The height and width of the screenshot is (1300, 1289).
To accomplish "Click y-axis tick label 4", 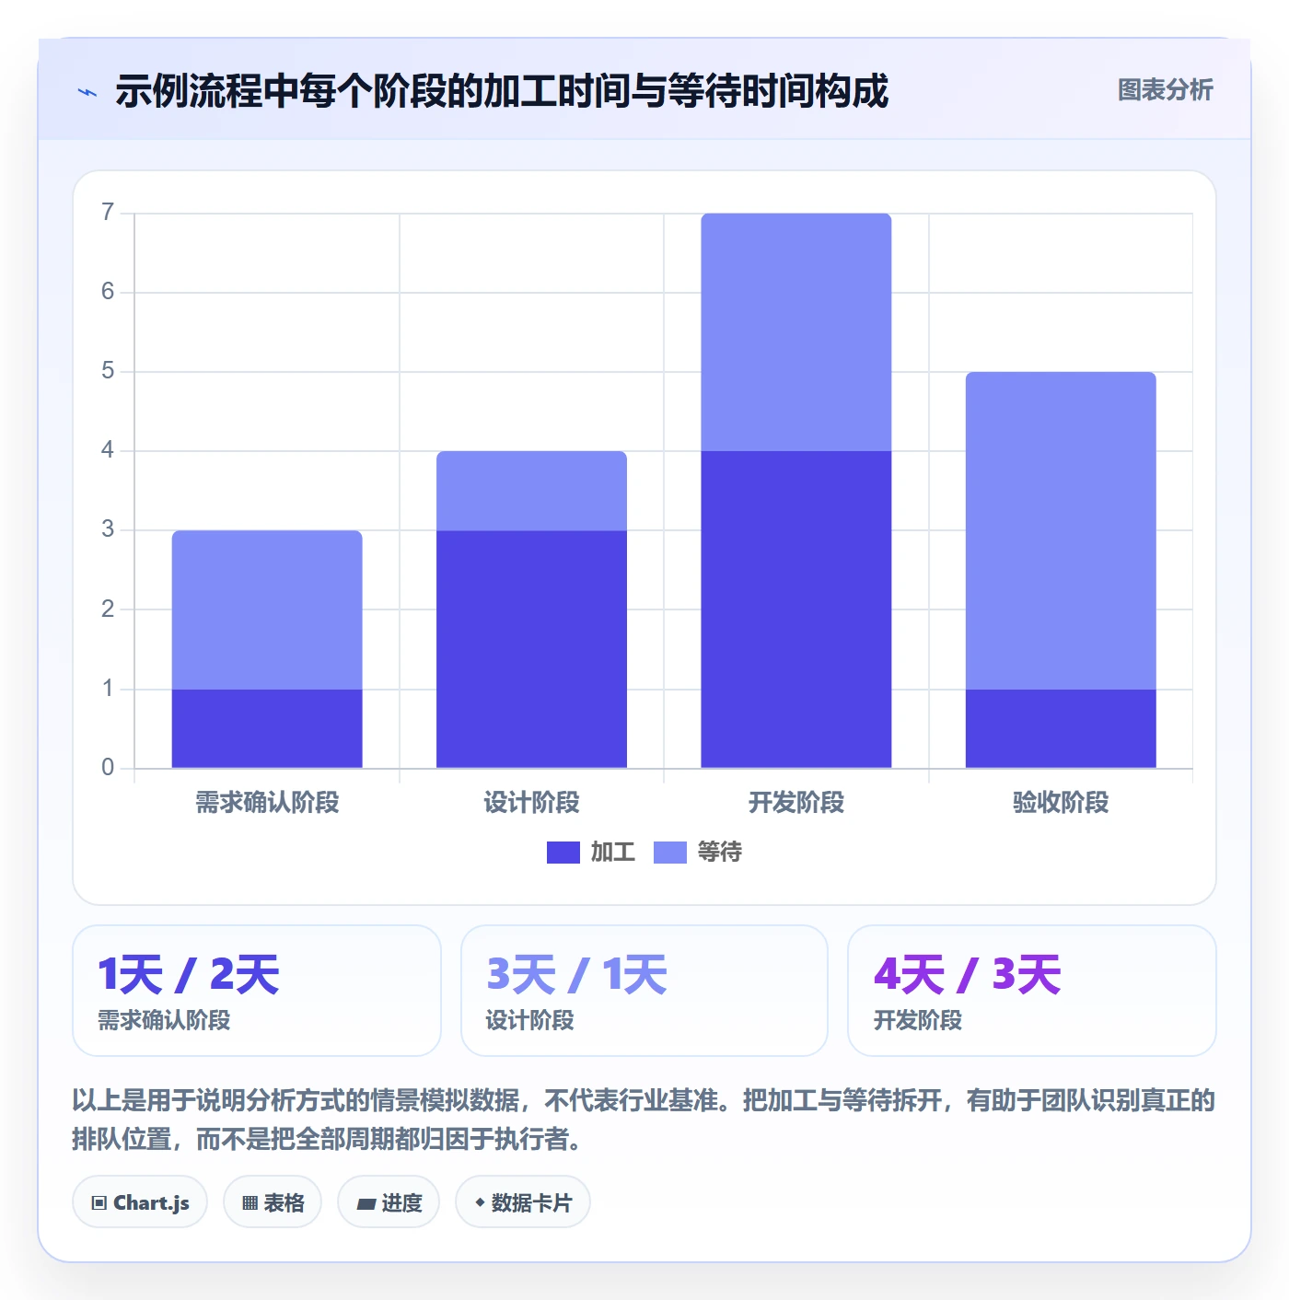I will click(108, 450).
